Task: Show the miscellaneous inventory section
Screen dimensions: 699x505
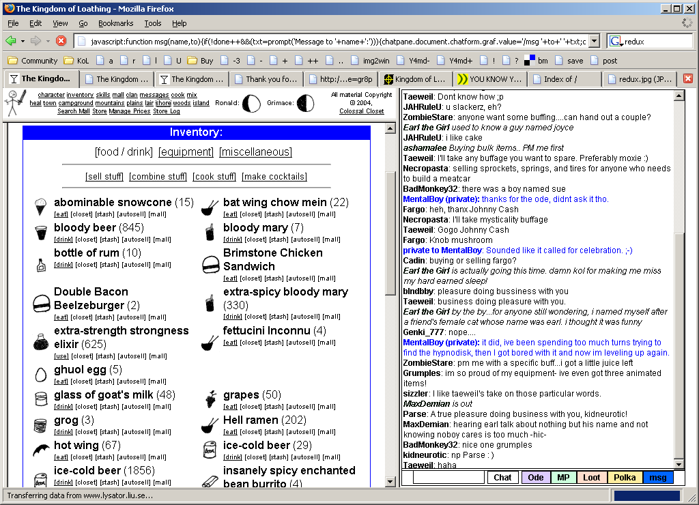Action: 255,152
